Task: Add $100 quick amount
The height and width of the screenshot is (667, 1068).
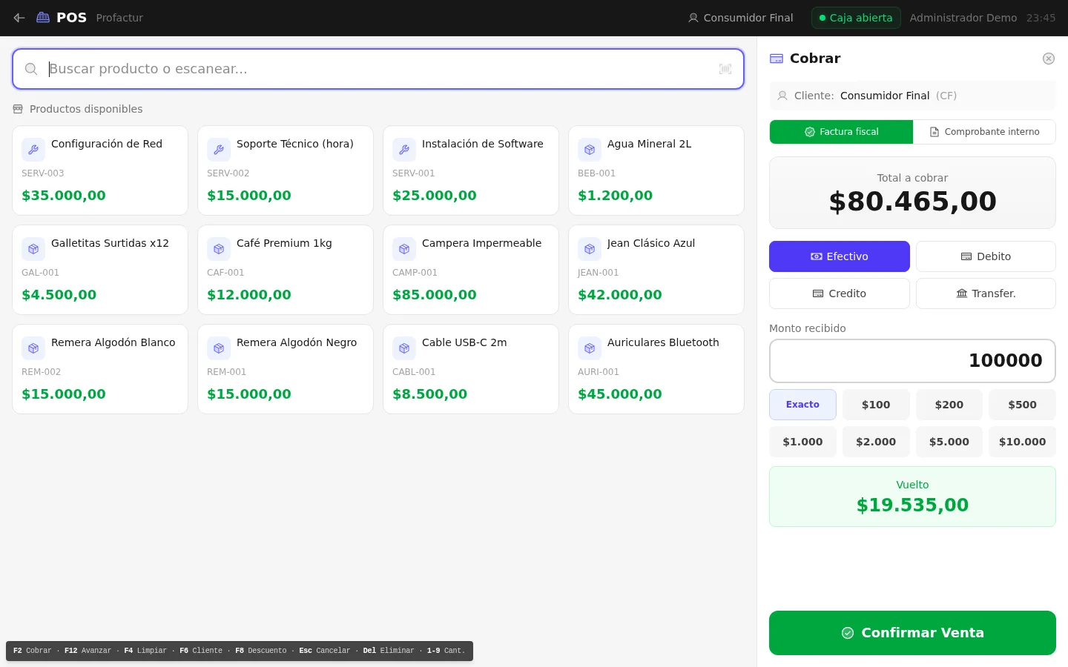Action: (876, 405)
